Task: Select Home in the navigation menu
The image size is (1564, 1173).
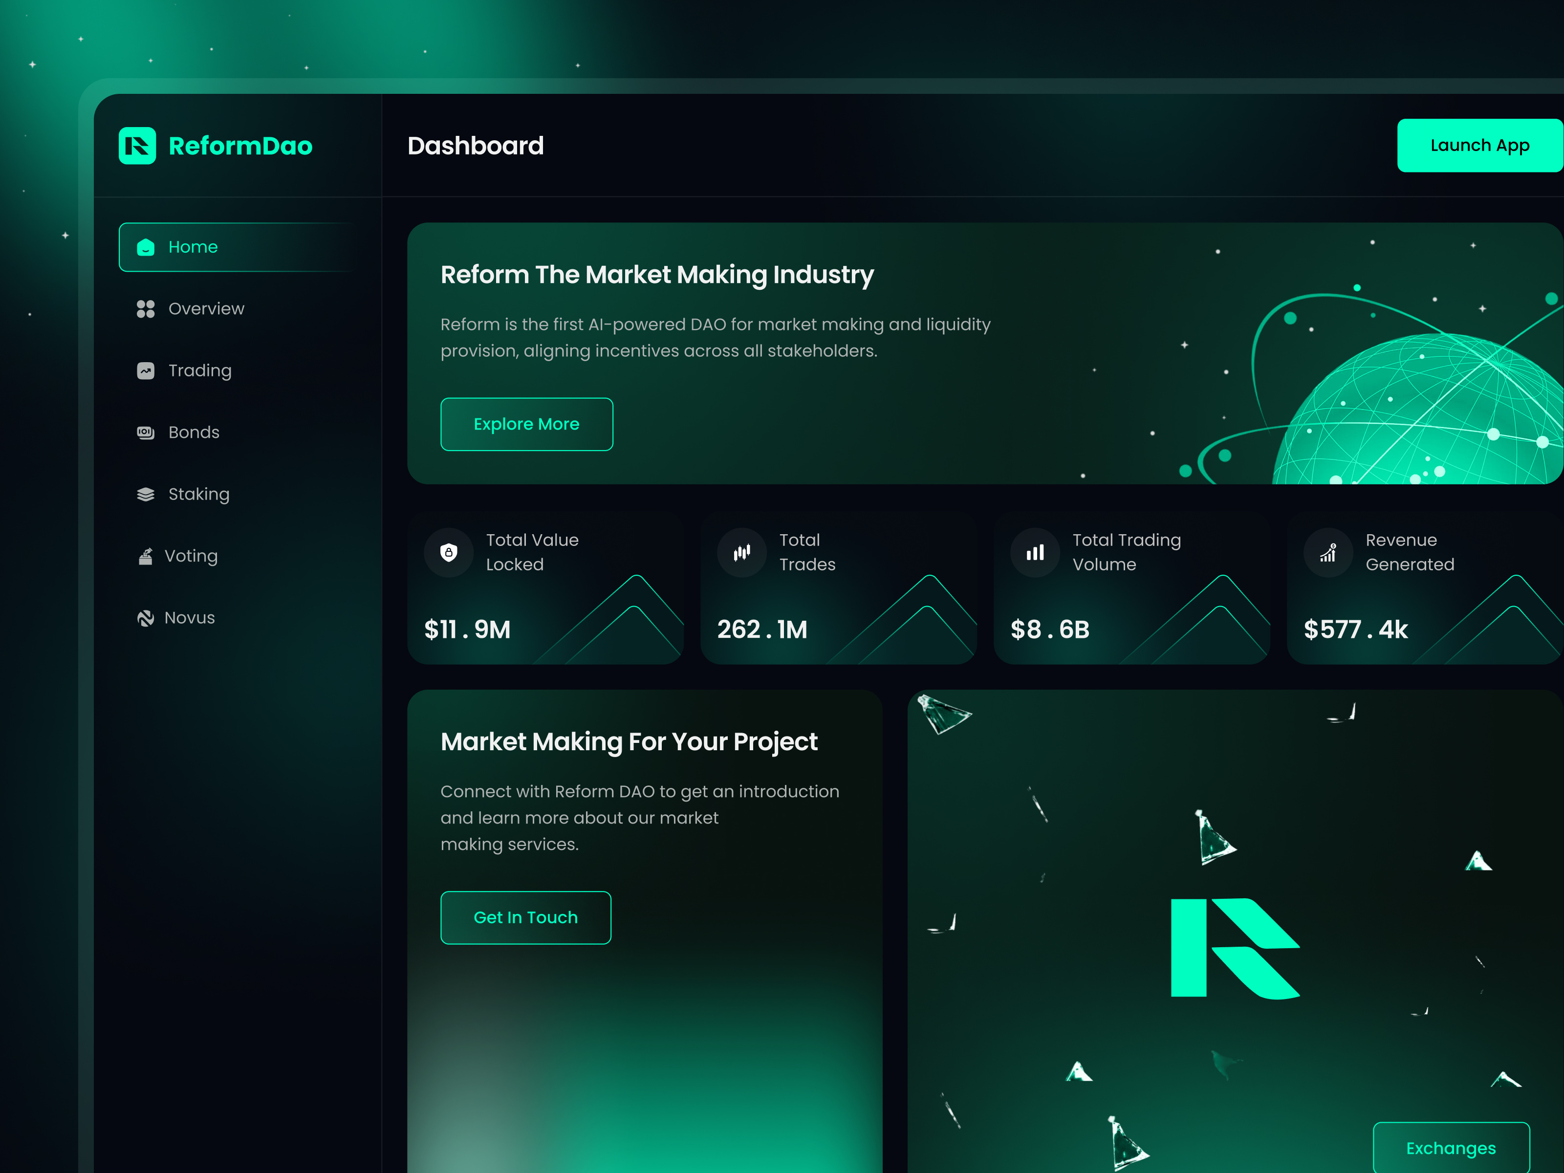Action: 193,247
